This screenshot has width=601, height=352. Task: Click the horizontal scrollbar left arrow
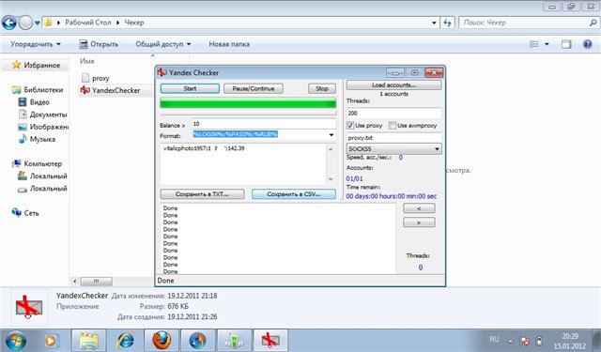pyautogui.click(x=75, y=282)
